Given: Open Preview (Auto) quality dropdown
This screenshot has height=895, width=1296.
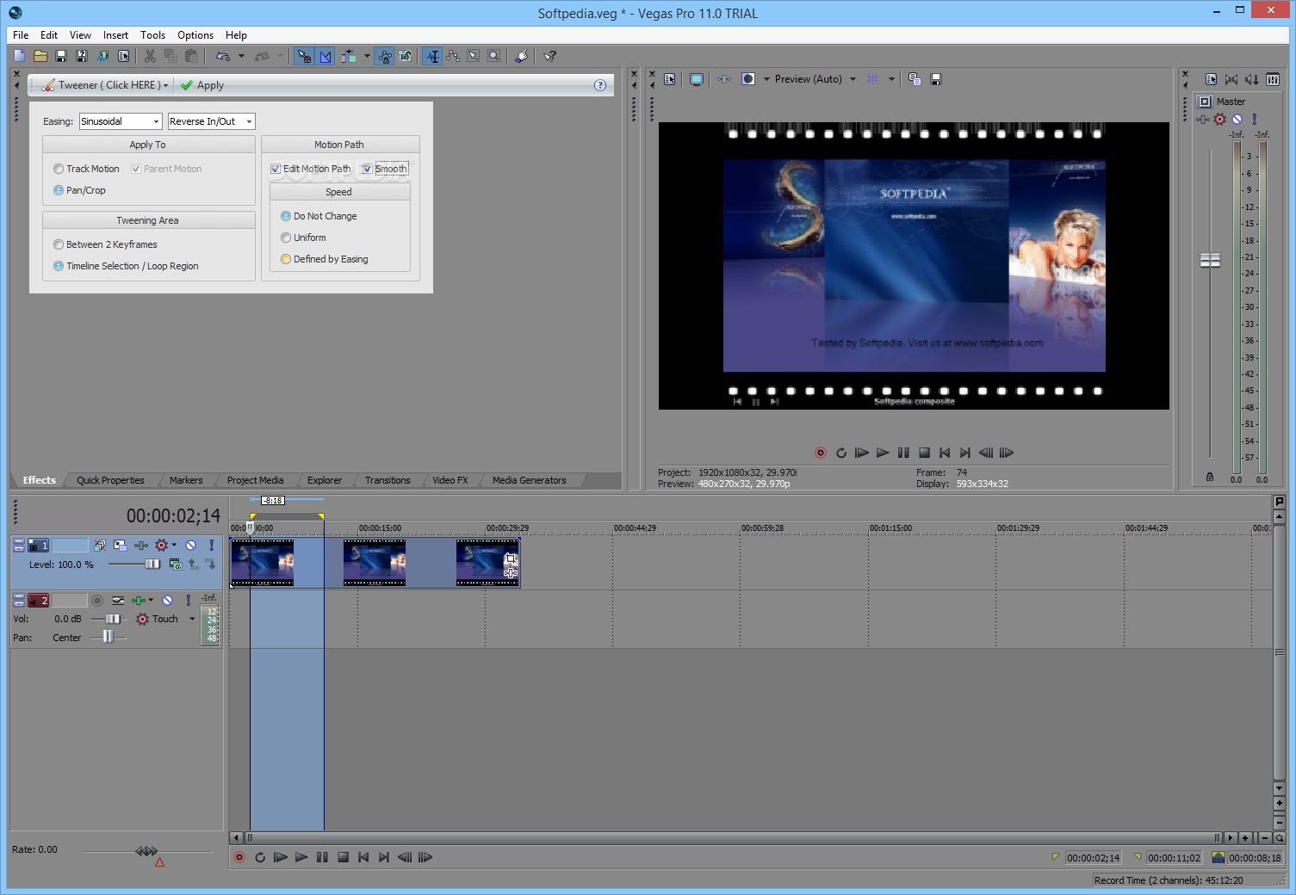Looking at the screenshot, I should 853,79.
